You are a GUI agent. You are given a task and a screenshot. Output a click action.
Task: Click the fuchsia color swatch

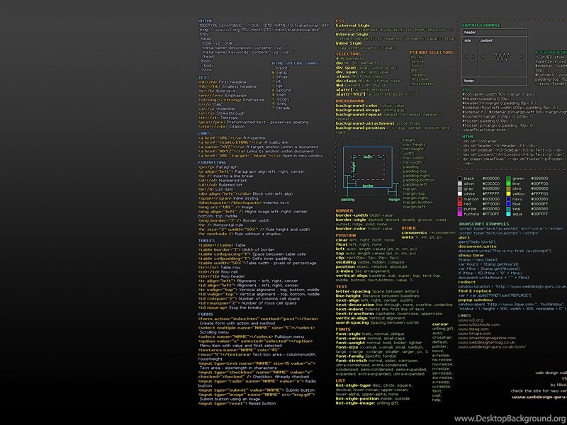coord(460,214)
